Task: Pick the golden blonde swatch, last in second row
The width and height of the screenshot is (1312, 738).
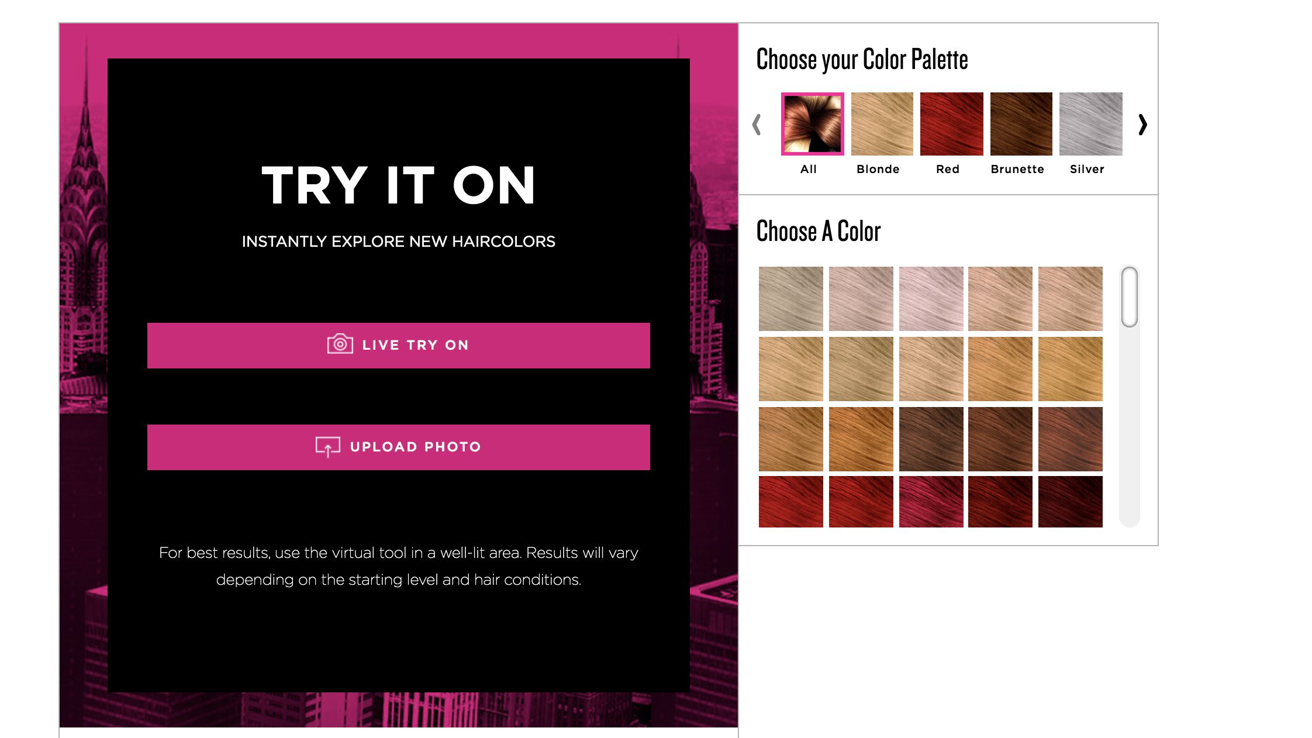Action: (x=1071, y=369)
